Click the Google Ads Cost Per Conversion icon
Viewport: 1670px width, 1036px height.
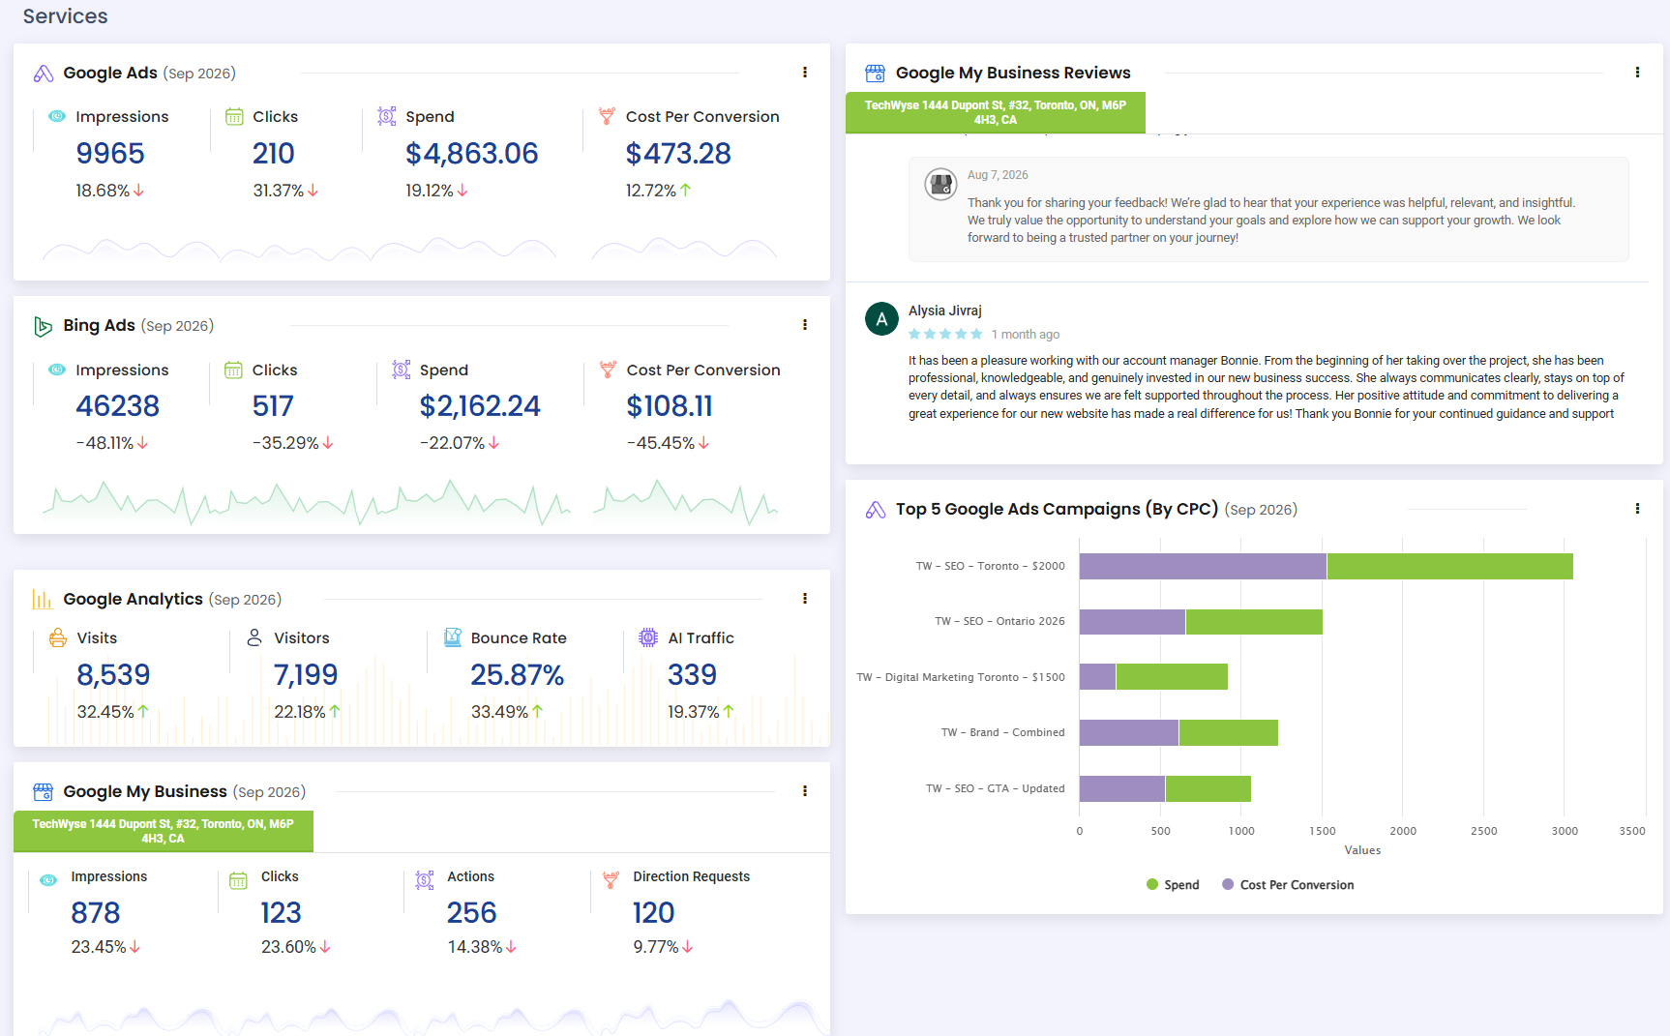pos(607,116)
